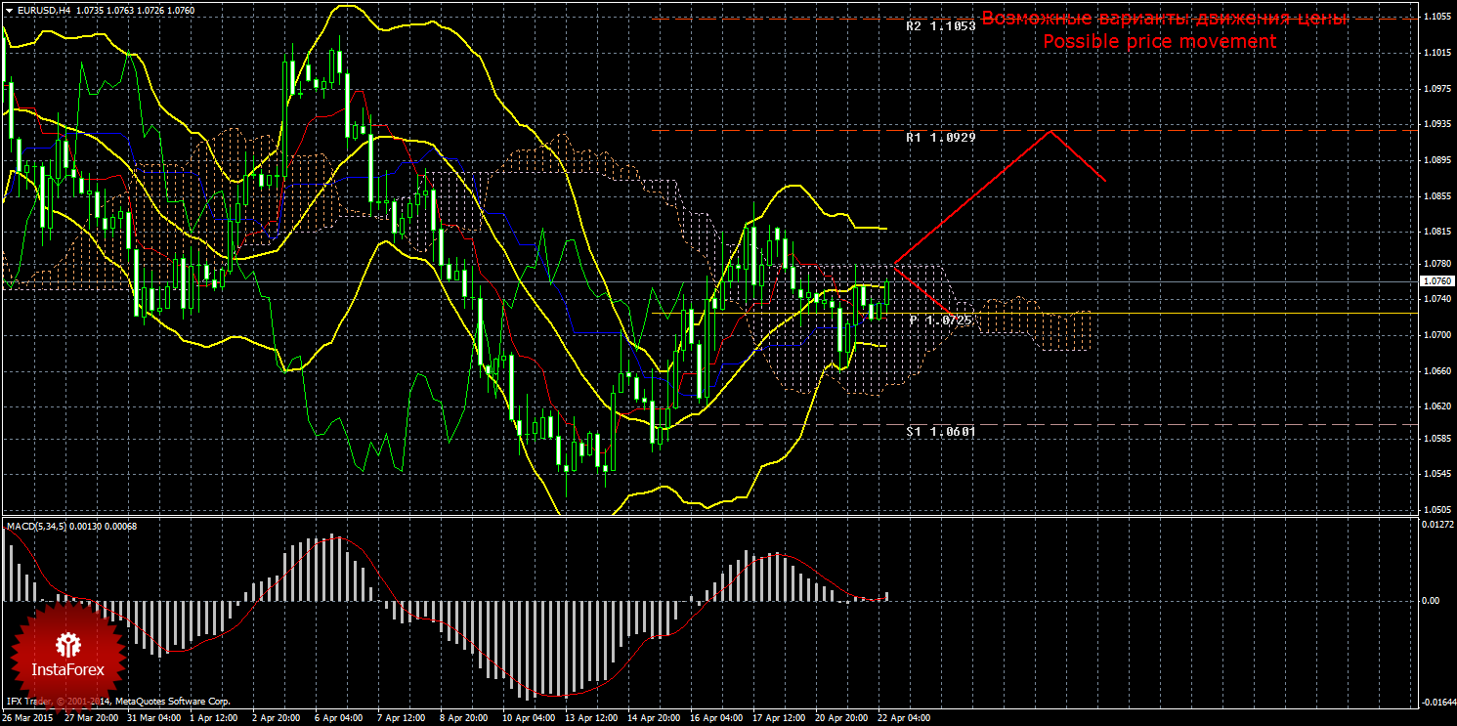Click the 14 Apr 20:00 time label

pos(653,718)
